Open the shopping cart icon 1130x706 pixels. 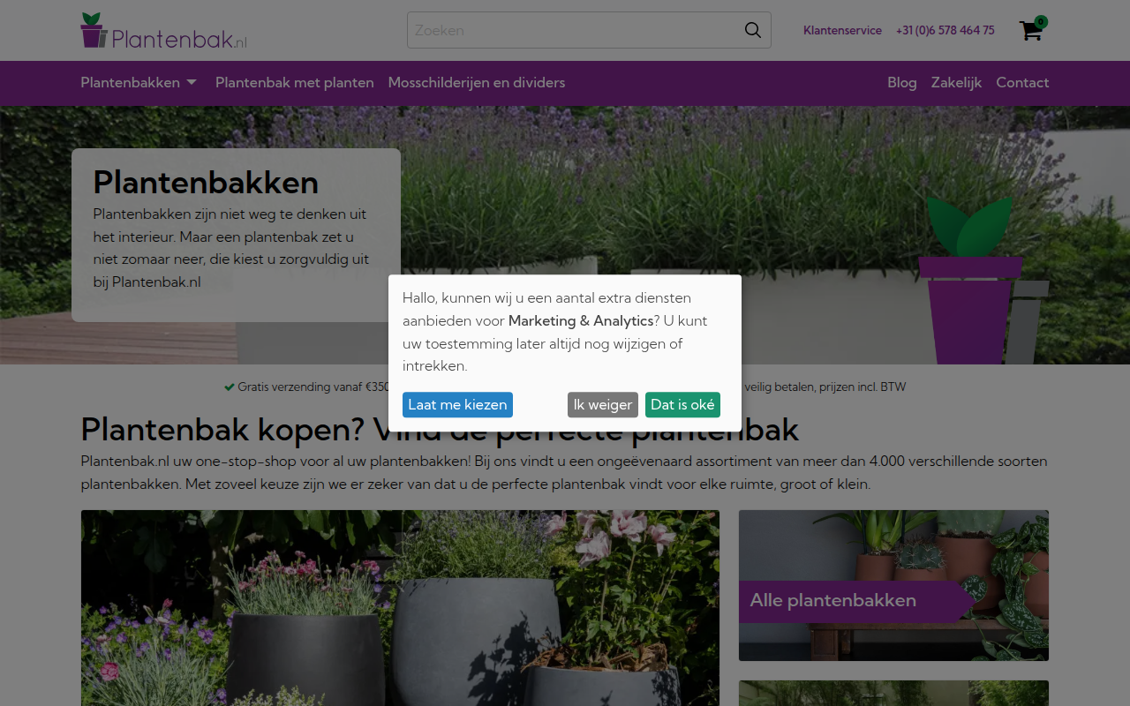point(1032,29)
